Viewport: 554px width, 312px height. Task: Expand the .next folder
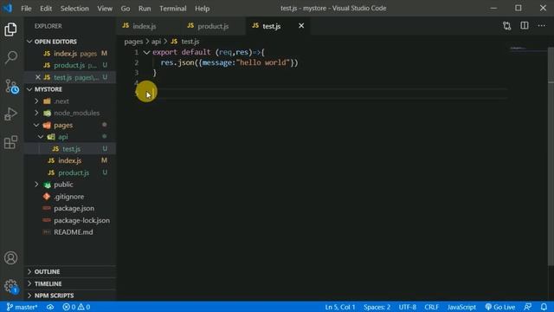point(36,101)
